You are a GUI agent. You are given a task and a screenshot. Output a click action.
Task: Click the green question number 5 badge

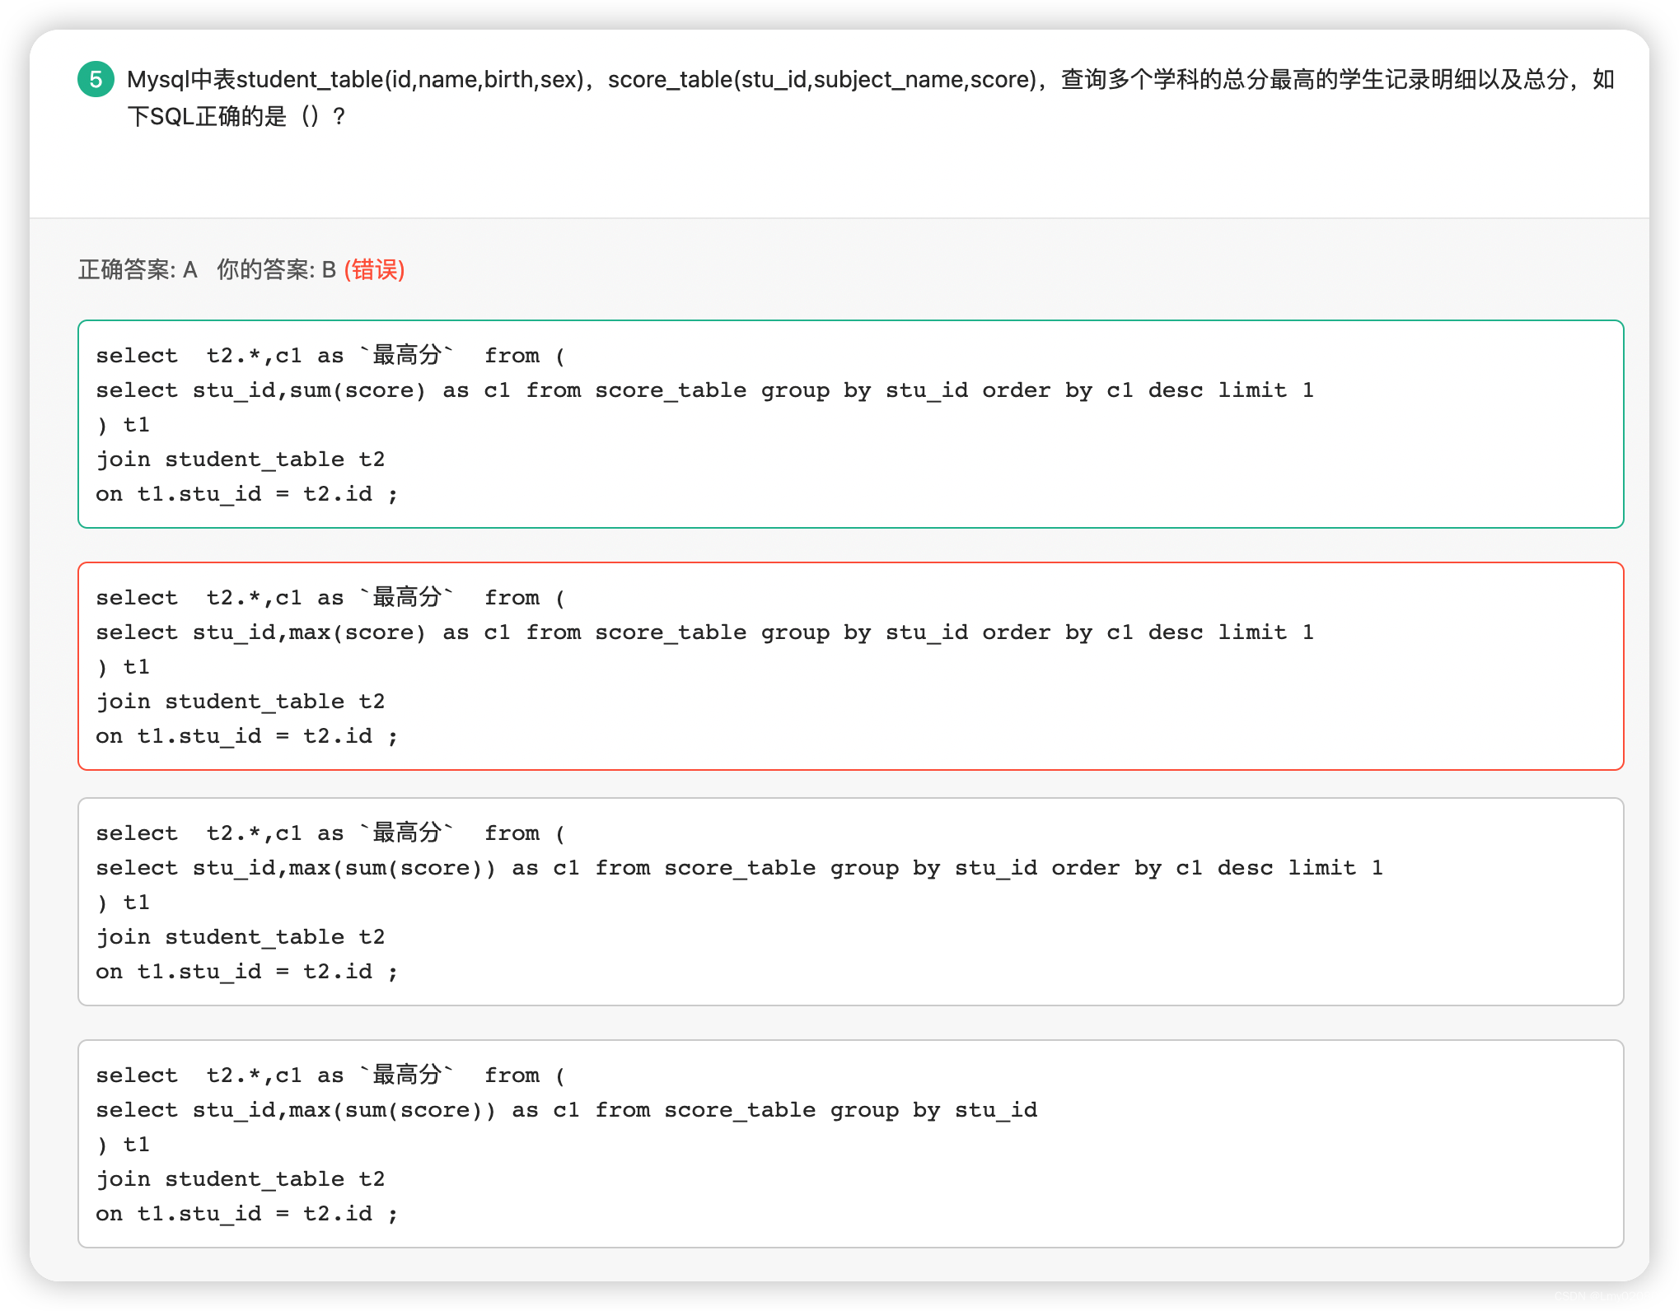click(96, 80)
